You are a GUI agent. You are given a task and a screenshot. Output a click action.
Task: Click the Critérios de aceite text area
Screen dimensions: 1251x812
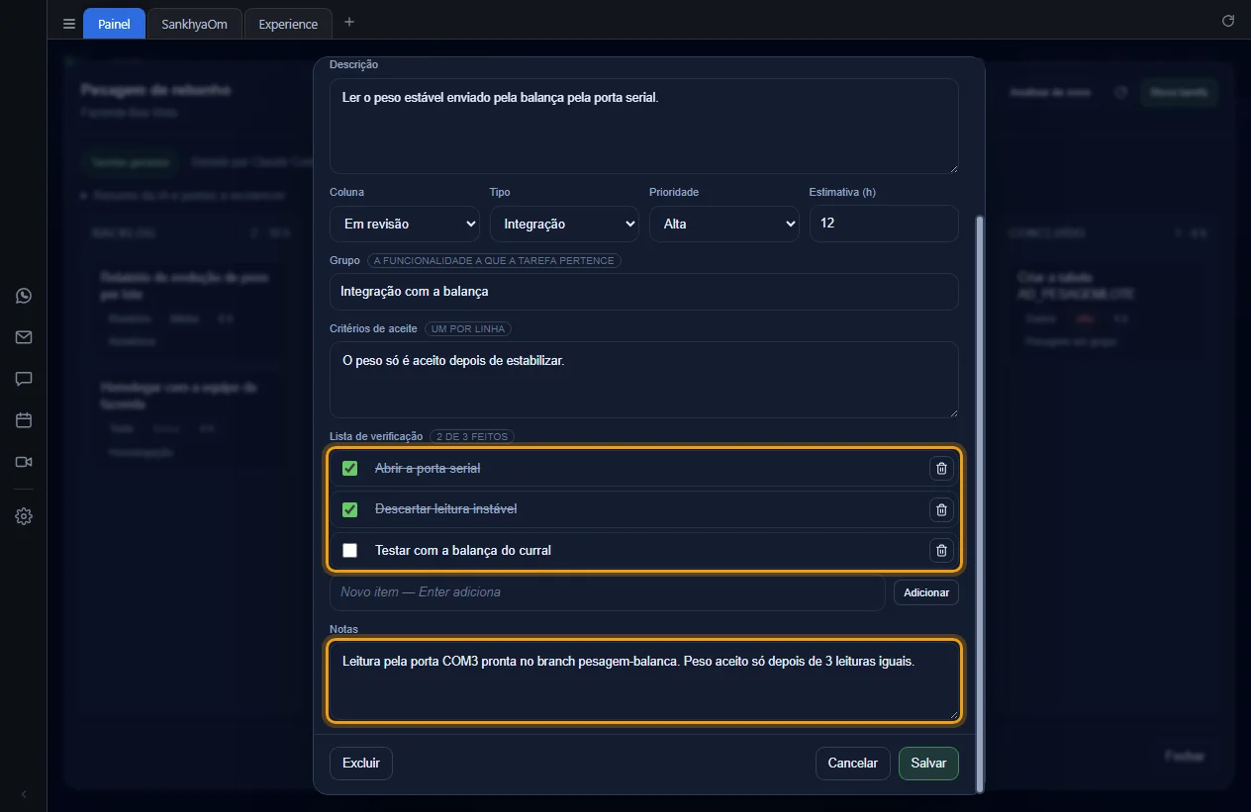coord(644,380)
